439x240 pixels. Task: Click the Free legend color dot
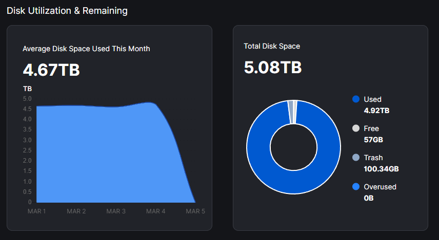click(356, 128)
